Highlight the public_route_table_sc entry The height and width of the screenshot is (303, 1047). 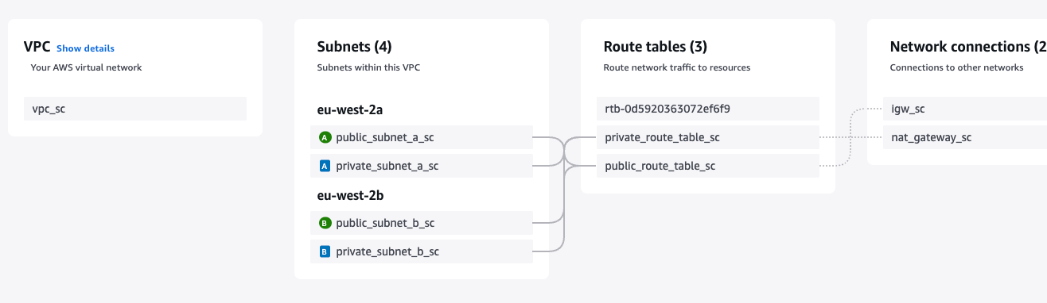pyautogui.click(x=708, y=166)
